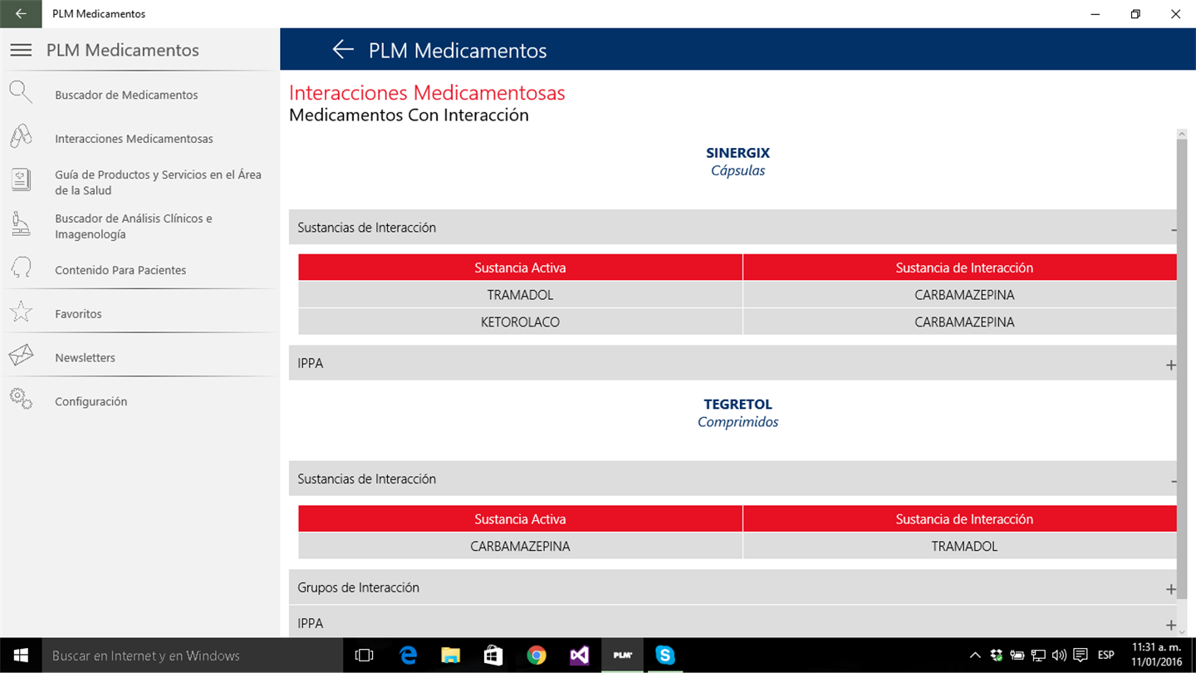Click the microscope icon for Análisis Clínicos
The image size is (1196, 673).
coord(21,224)
